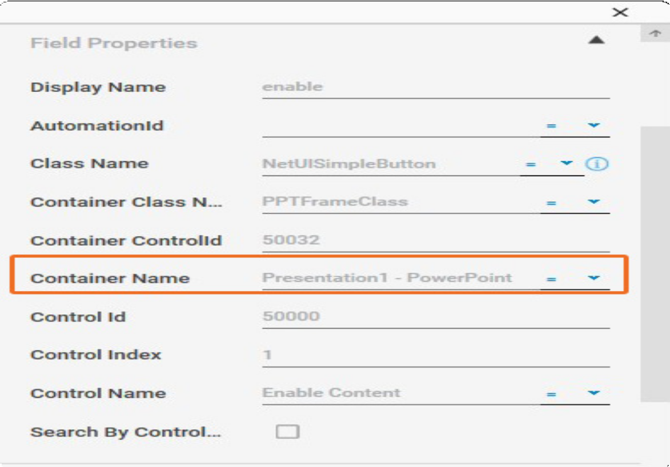Open Container Name operator dropdown
670x467 pixels.
(575, 278)
